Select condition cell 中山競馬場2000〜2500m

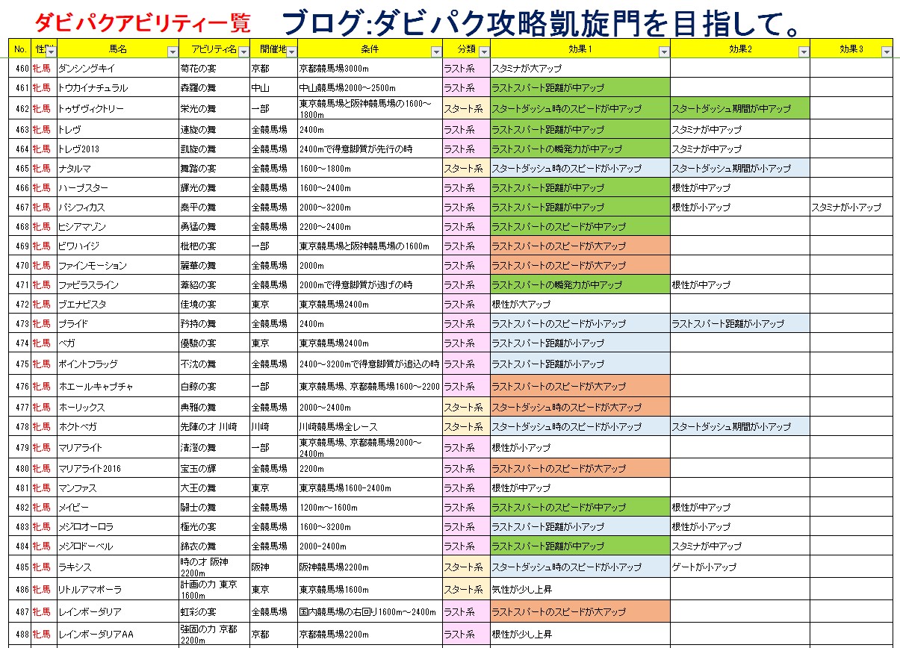click(370, 87)
